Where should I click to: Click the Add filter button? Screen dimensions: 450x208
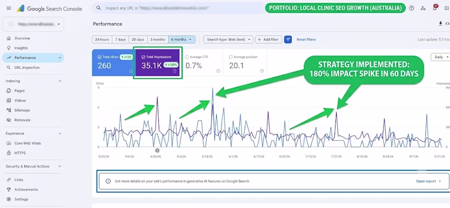(268, 39)
